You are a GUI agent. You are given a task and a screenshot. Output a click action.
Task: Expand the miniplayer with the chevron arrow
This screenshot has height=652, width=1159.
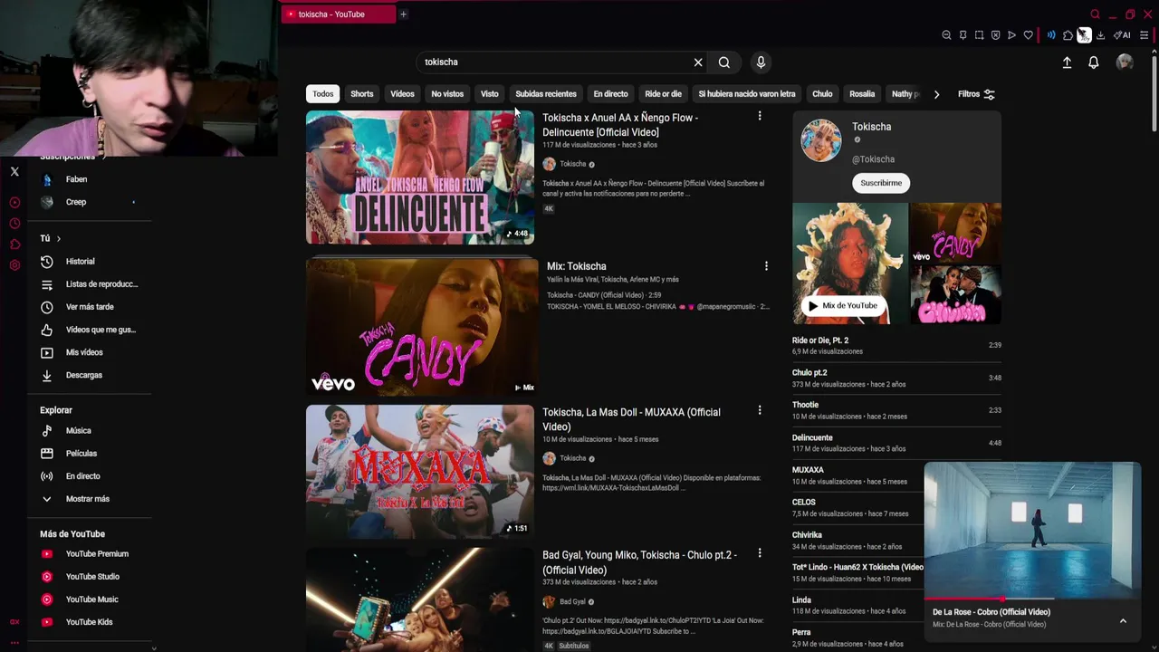click(1123, 620)
